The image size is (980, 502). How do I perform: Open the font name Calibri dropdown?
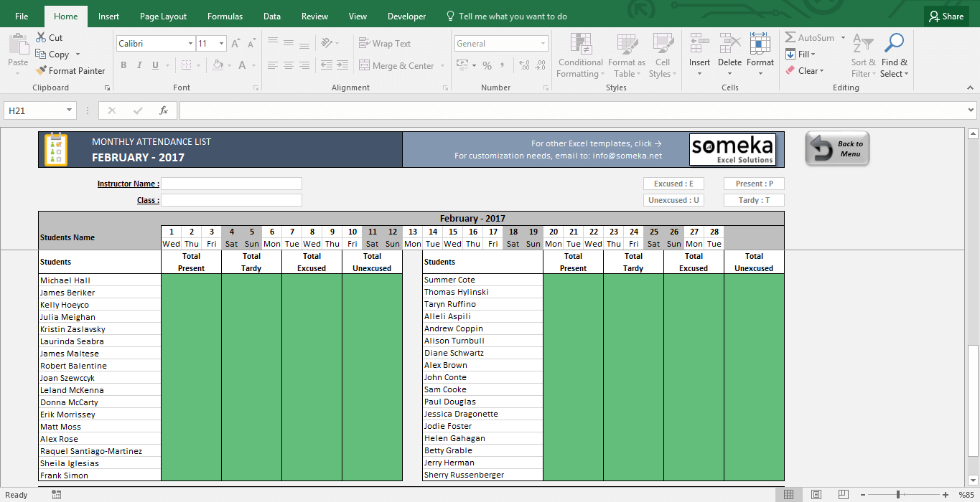point(190,44)
